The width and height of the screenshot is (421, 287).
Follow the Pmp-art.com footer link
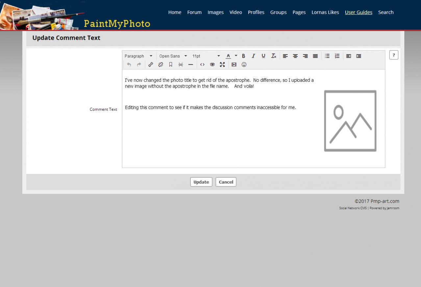pyautogui.click(x=385, y=201)
